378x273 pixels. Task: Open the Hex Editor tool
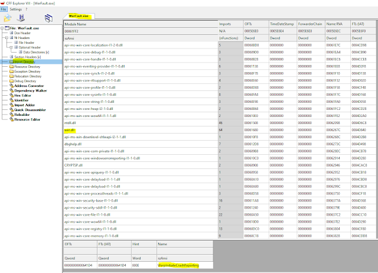point(22,96)
